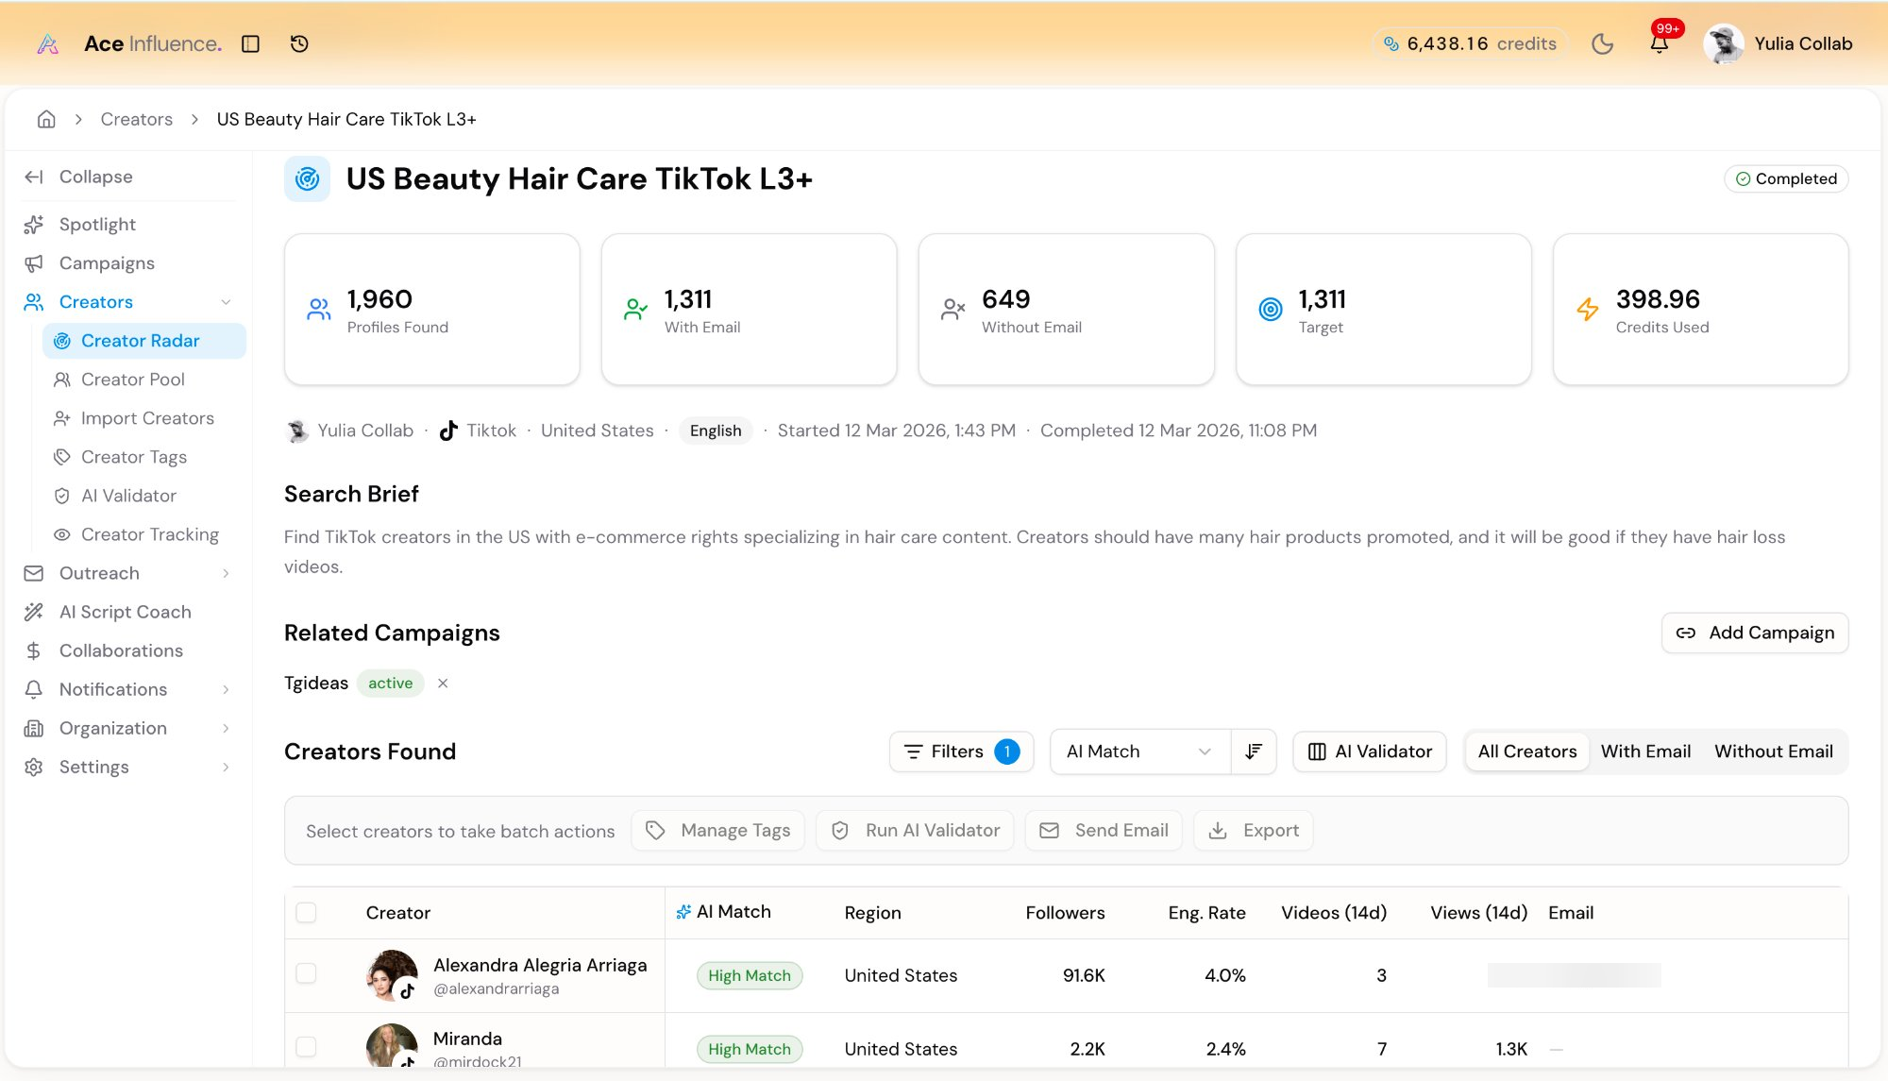
Task: Open Creator Radar in sidebar
Action: coord(140,341)
